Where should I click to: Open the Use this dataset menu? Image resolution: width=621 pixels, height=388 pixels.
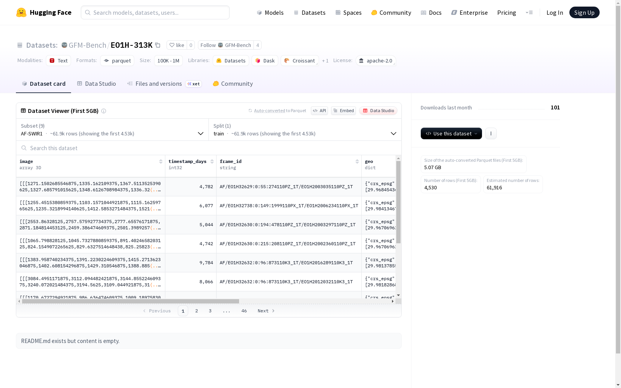451,133
